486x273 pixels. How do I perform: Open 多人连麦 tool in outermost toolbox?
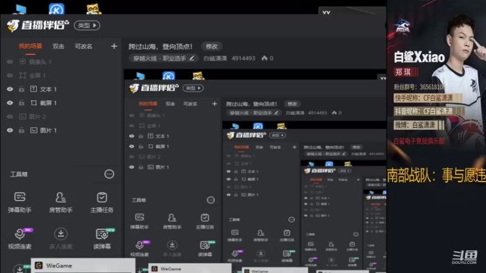(61, 239)
